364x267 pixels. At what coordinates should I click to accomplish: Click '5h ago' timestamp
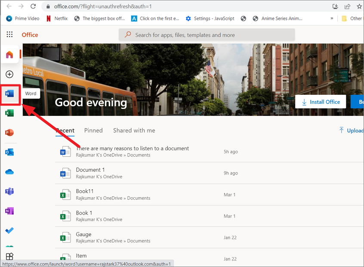pos(231,152)
